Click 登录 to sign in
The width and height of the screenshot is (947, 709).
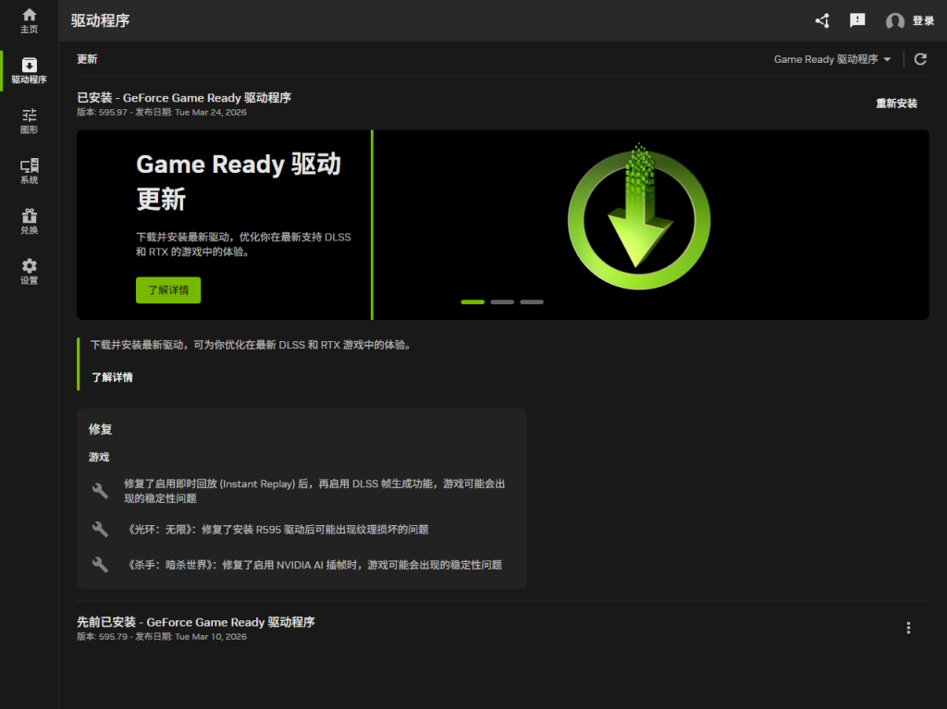923,21
